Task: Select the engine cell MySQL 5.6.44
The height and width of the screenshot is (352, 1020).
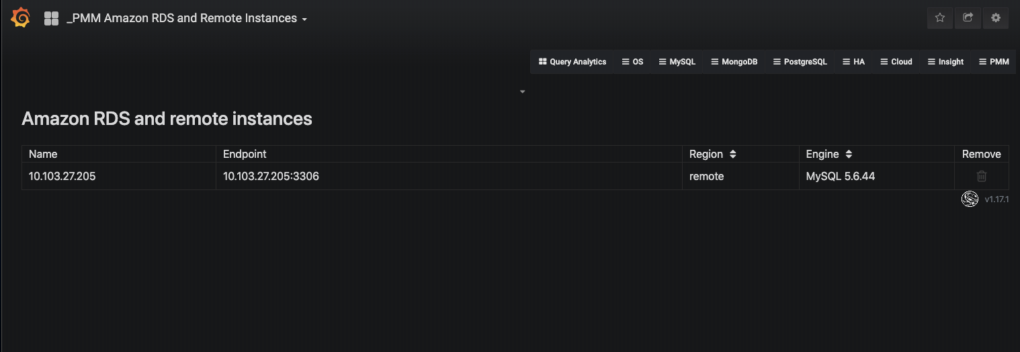Action: 877,176
